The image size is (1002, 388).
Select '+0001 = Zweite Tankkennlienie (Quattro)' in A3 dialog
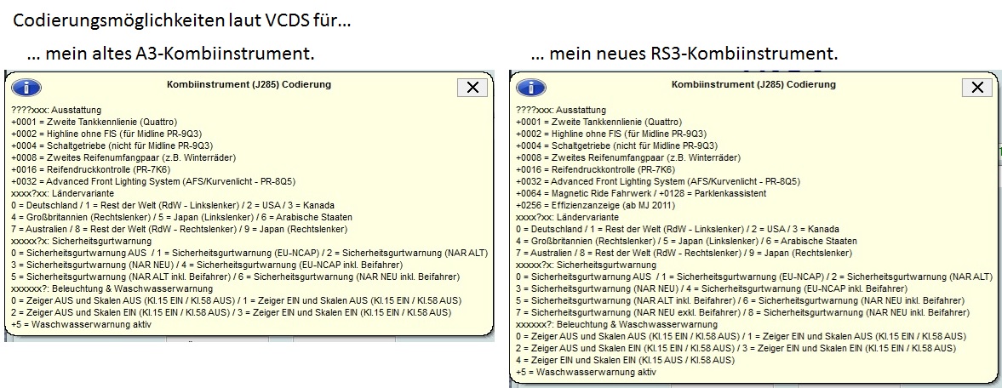coord(94,122)
